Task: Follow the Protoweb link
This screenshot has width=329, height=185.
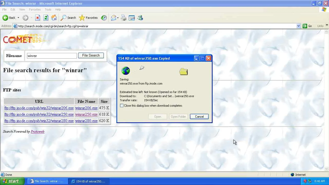Action: click(x=38, y=132)
